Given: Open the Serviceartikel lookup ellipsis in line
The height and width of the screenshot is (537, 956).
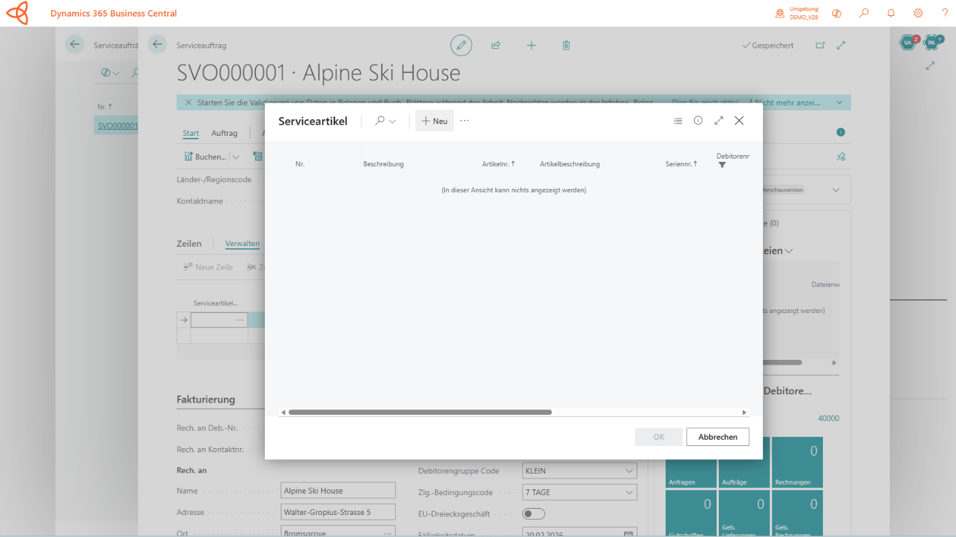Looking at the screenshot, I should point(240,320).
